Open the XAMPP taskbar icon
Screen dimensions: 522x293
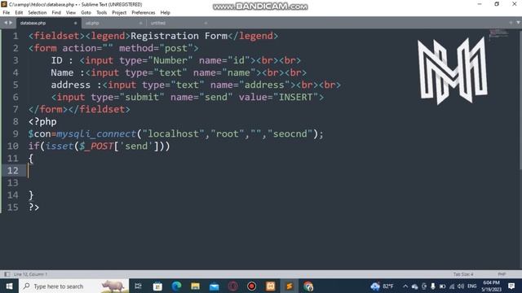point(270,286)
